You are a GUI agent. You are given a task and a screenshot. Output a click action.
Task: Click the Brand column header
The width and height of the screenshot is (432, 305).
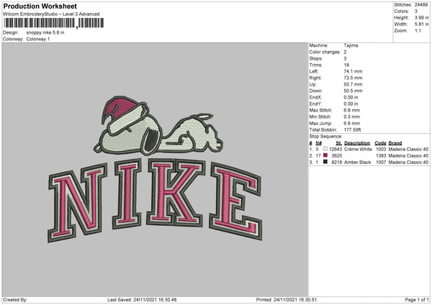395,143
